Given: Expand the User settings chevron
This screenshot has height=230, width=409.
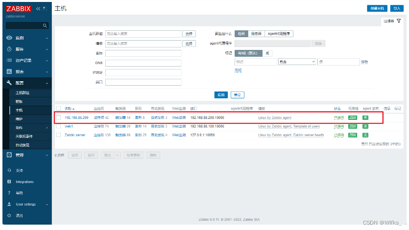Looking at the screenshot, I should pyautogui.click(x=47, y=205).
